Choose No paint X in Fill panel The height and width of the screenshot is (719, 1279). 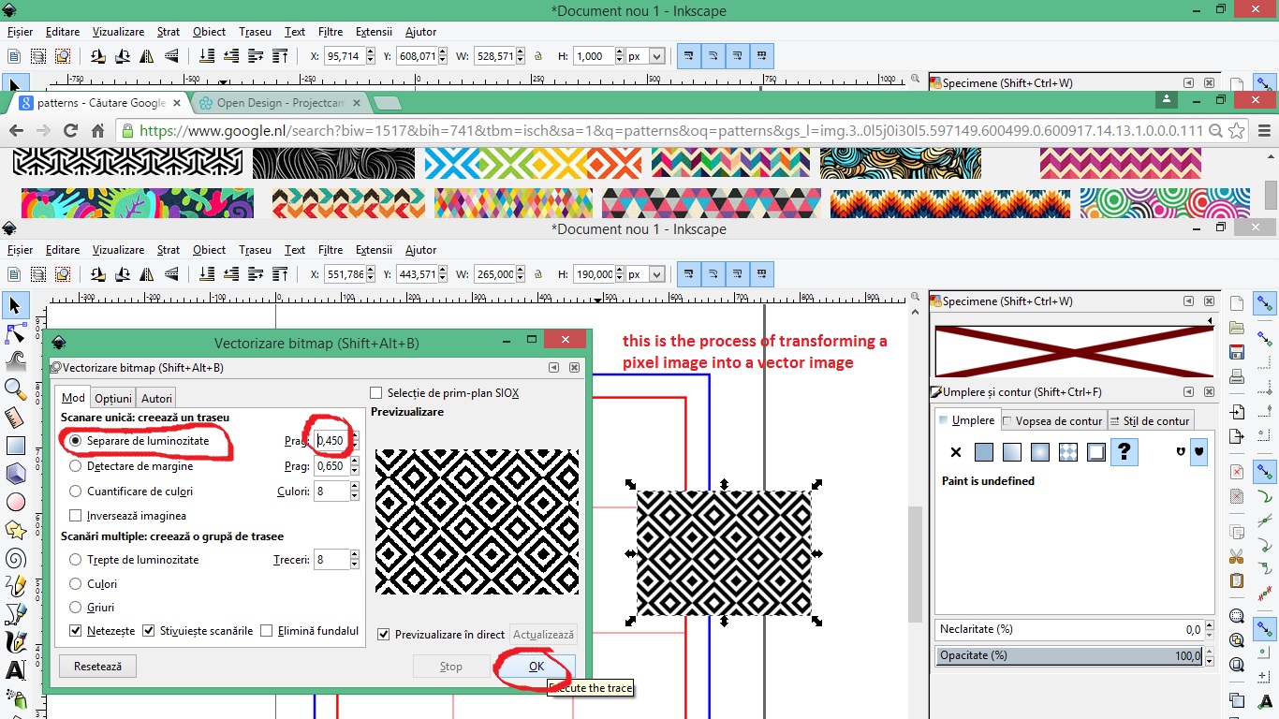point(956,452)
